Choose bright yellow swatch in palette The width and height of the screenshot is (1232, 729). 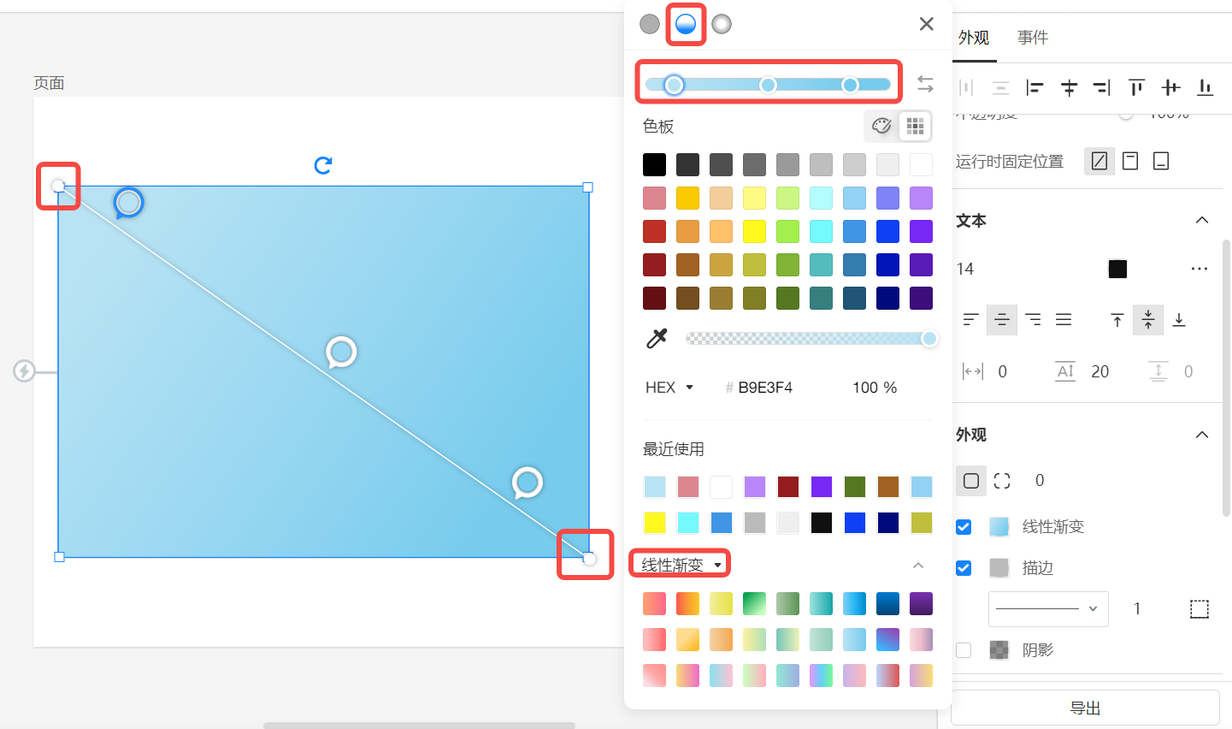click(754, 231)
